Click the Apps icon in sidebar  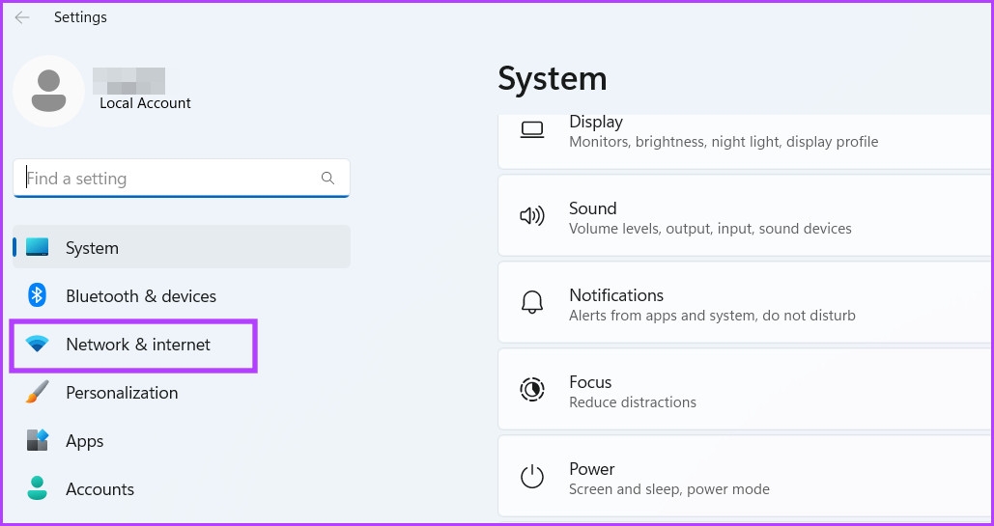(x=37, y=440)
